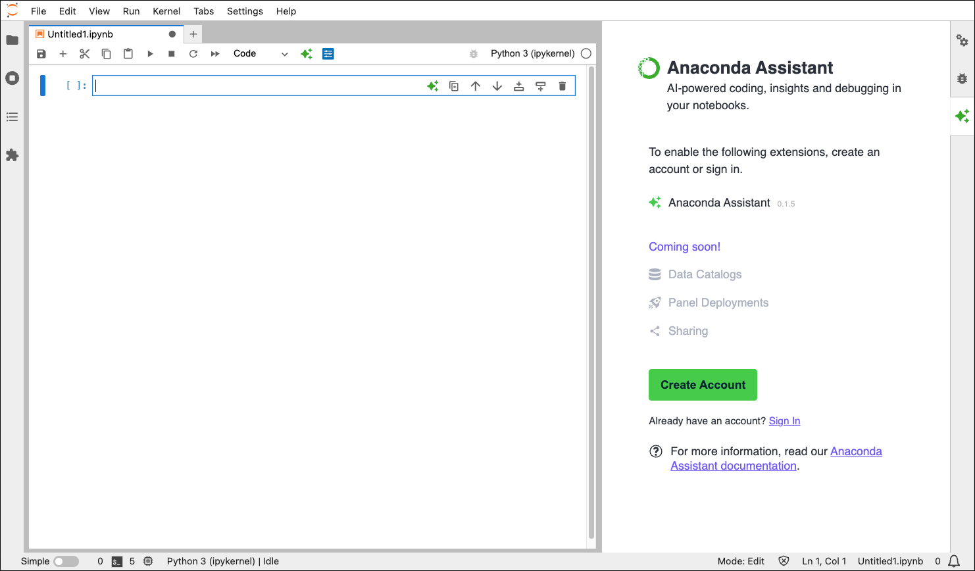
Task: Open the File Browser sidebar icon
Action: (x=12, y=40)
